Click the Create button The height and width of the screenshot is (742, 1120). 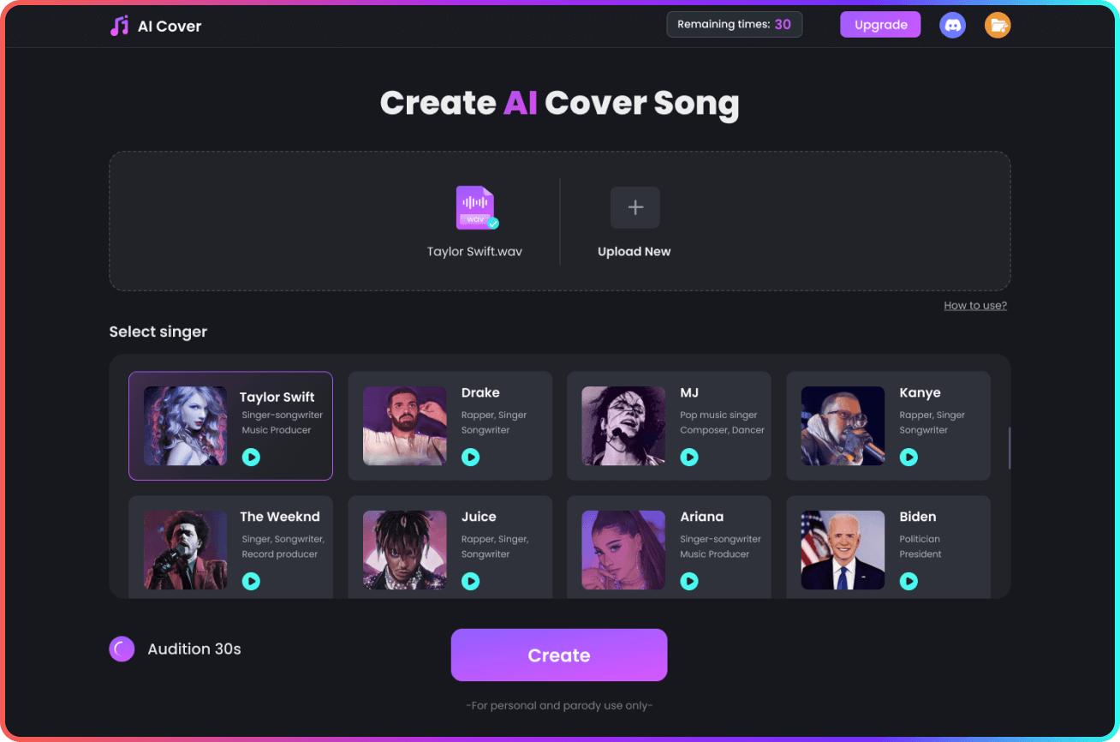tap(559, 655)
